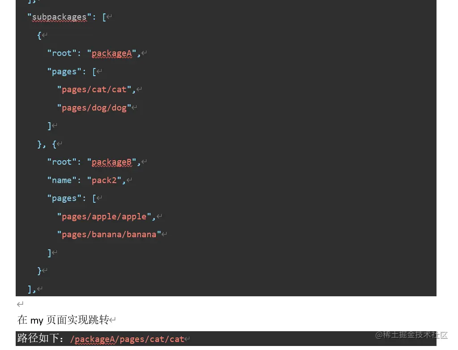This screenshot has width=458, height=350.
Task: Click the "pages/apple/apple" string
Action: [104, 217]
